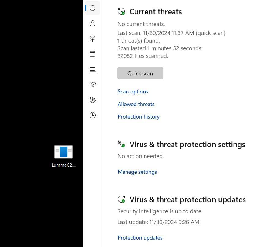Screen dimensions: 262x247
Task: Open Manage settings link
Action: (x=137, y=172)
